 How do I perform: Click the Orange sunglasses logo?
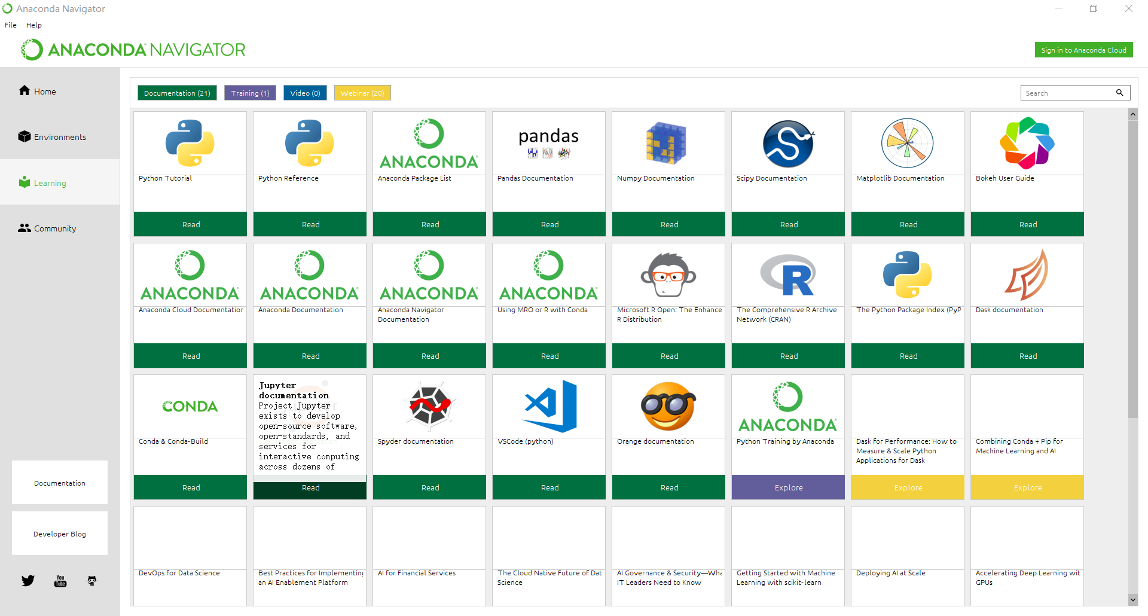(668, 407)
